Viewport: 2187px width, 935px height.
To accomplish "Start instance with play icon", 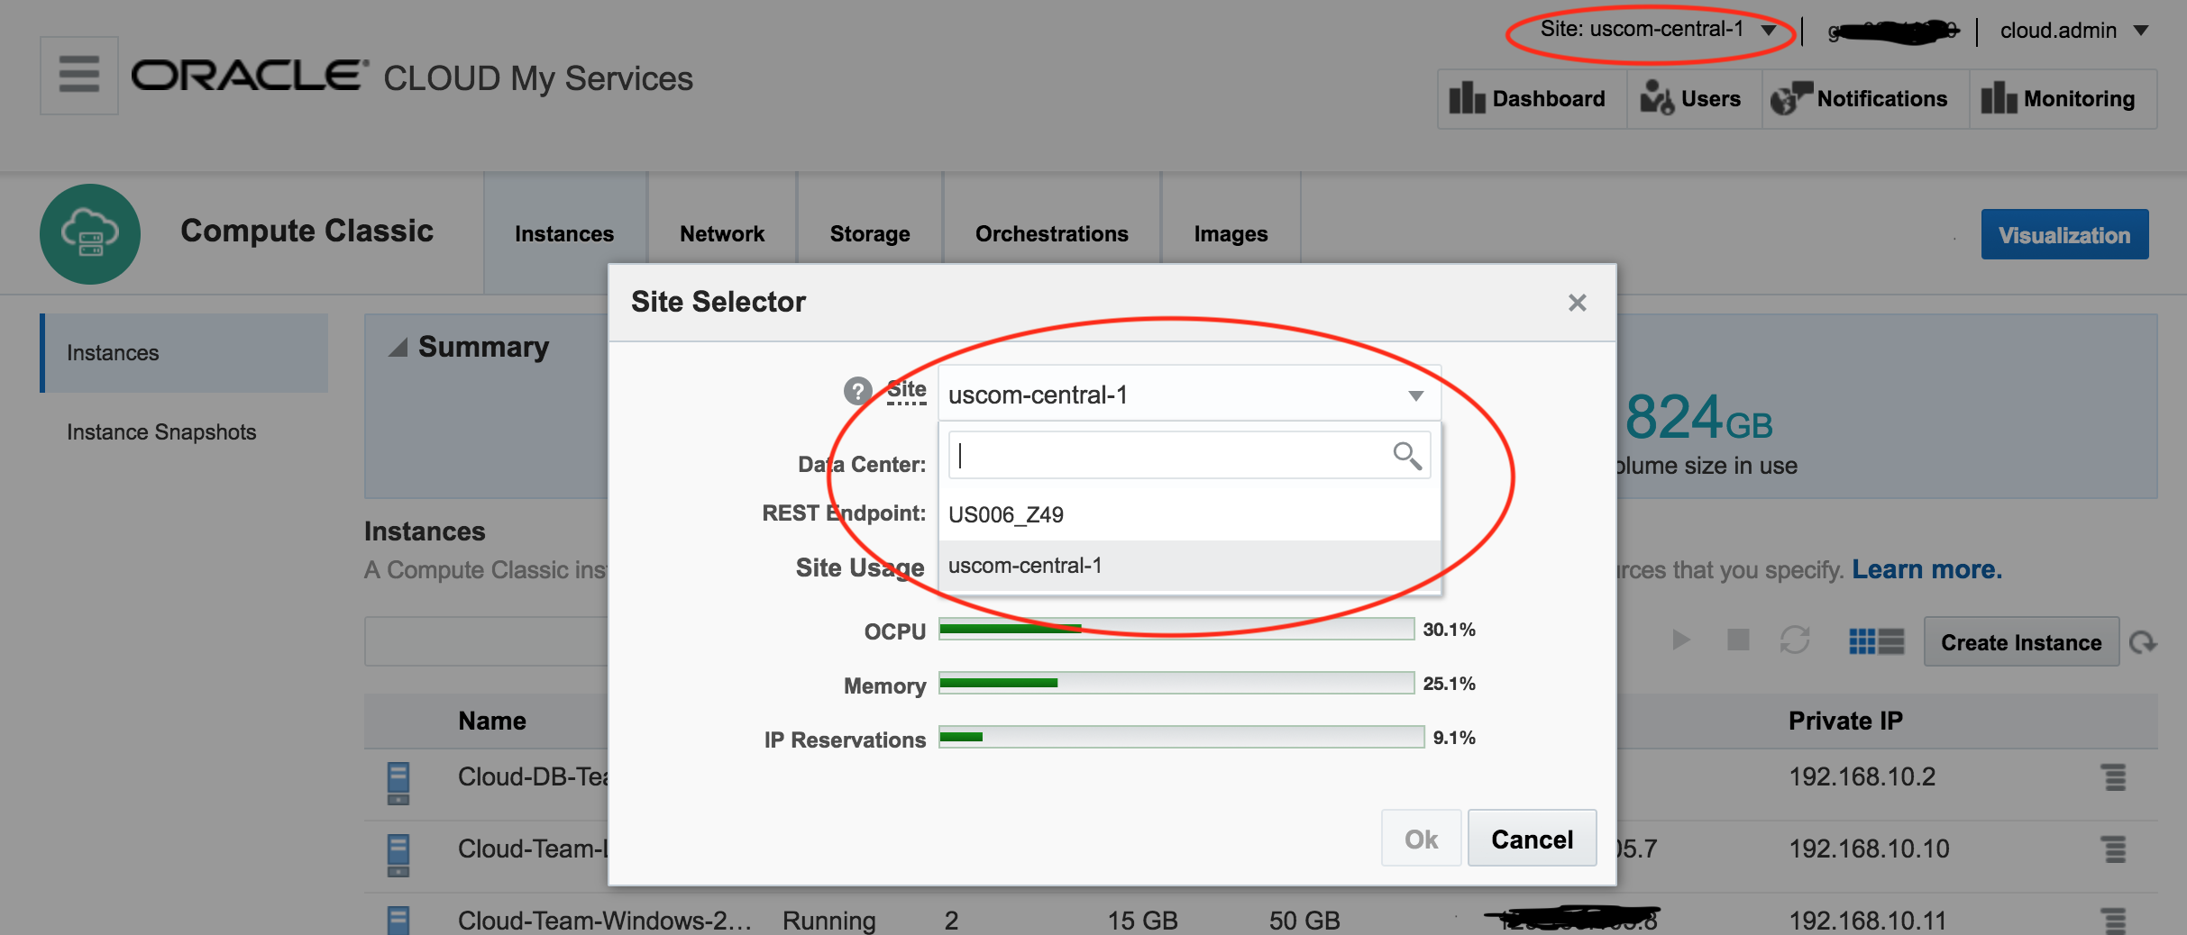I will click(x=1681, y=640).
